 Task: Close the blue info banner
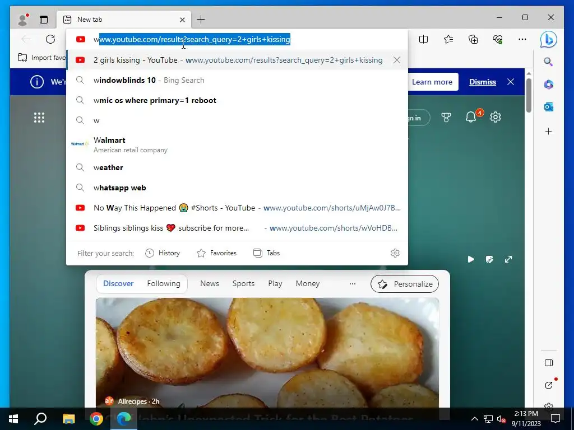click(x=511, y=82)
